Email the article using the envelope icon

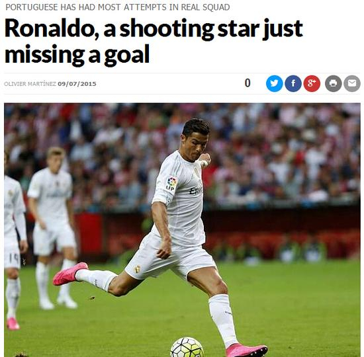pos(352,83)
